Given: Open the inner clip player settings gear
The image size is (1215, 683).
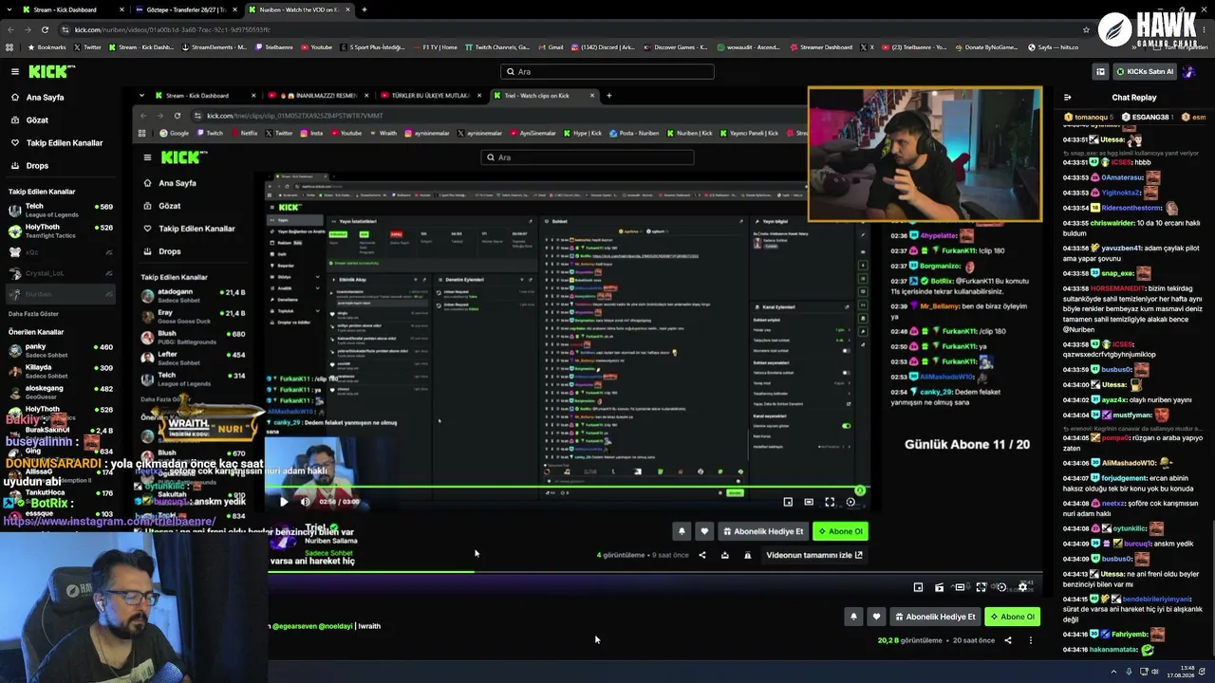Looking at the screenshot, I should (x=850, y=502).
